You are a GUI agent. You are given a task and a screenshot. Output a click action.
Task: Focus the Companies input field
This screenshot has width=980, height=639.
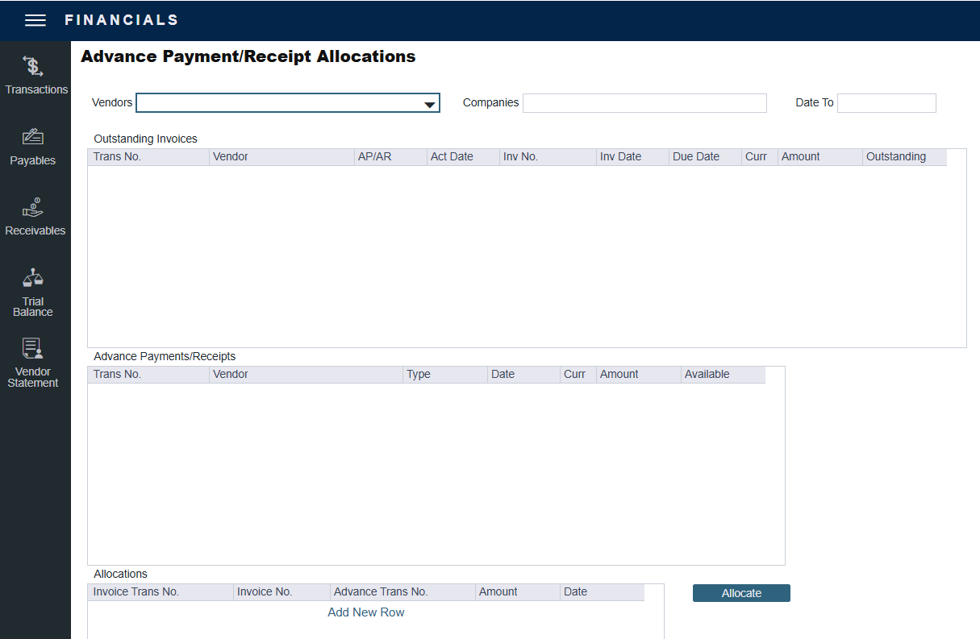(x=644, y=103)
